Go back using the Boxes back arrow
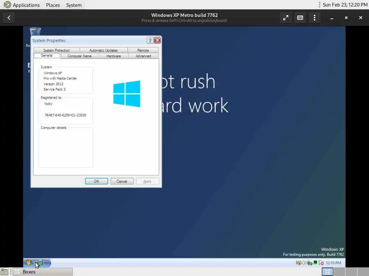This screenshot has height=276, width=369. (9, 18)
